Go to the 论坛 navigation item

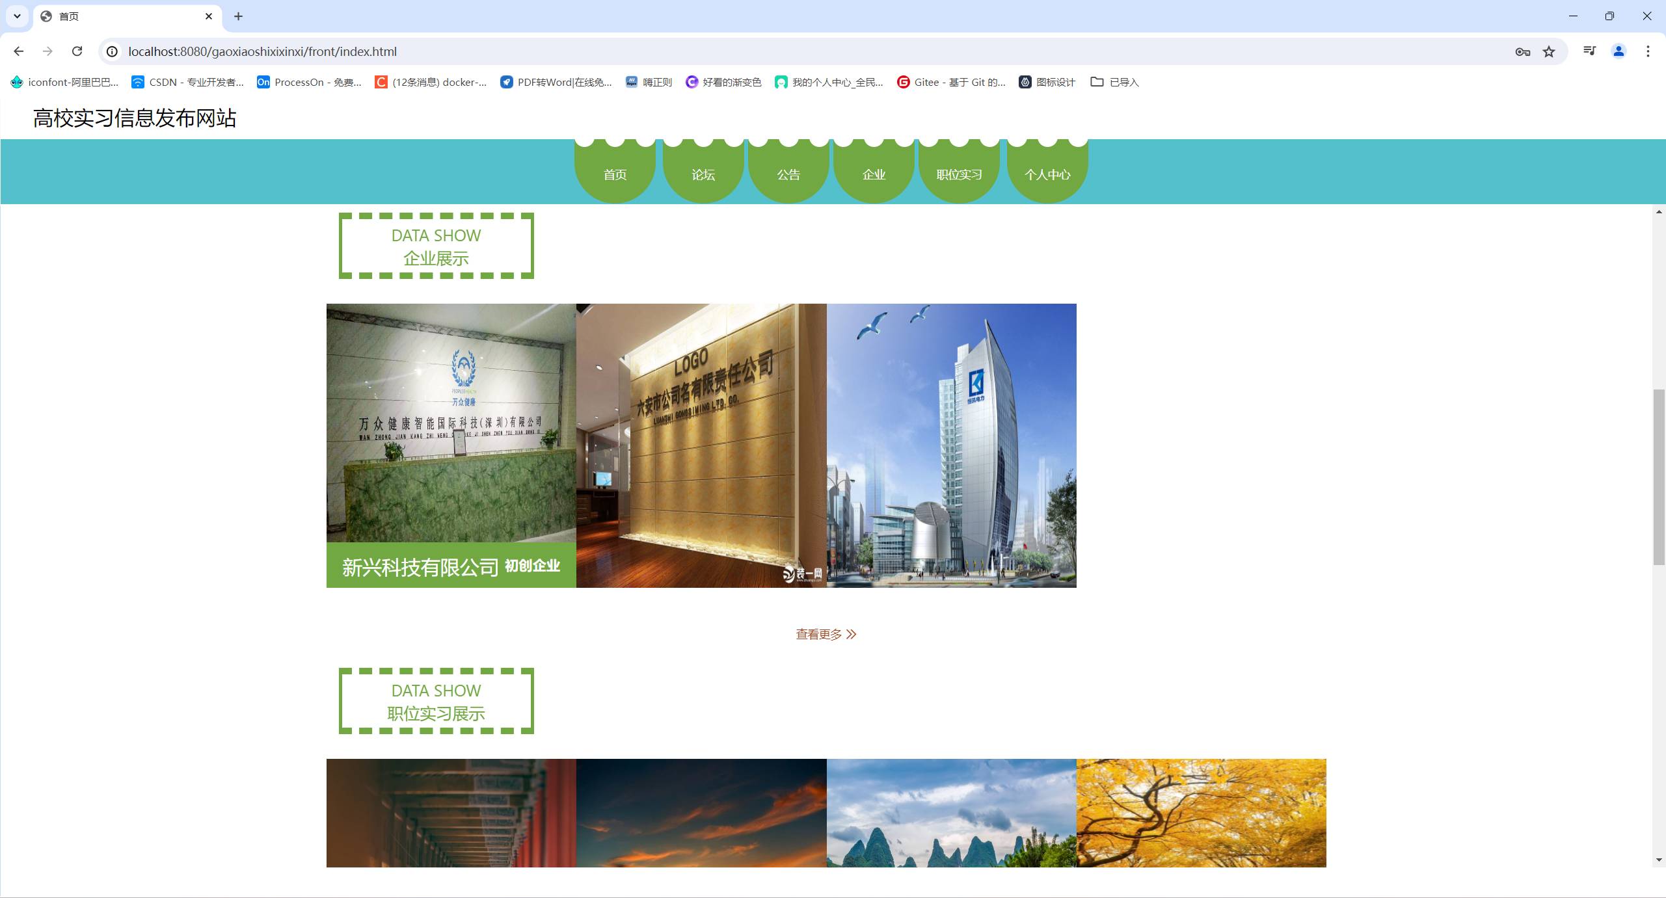click(x=703, y=174)
